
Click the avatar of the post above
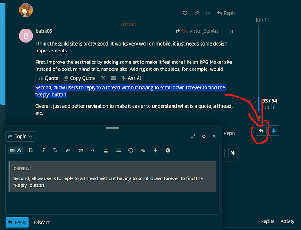[26, 10]
